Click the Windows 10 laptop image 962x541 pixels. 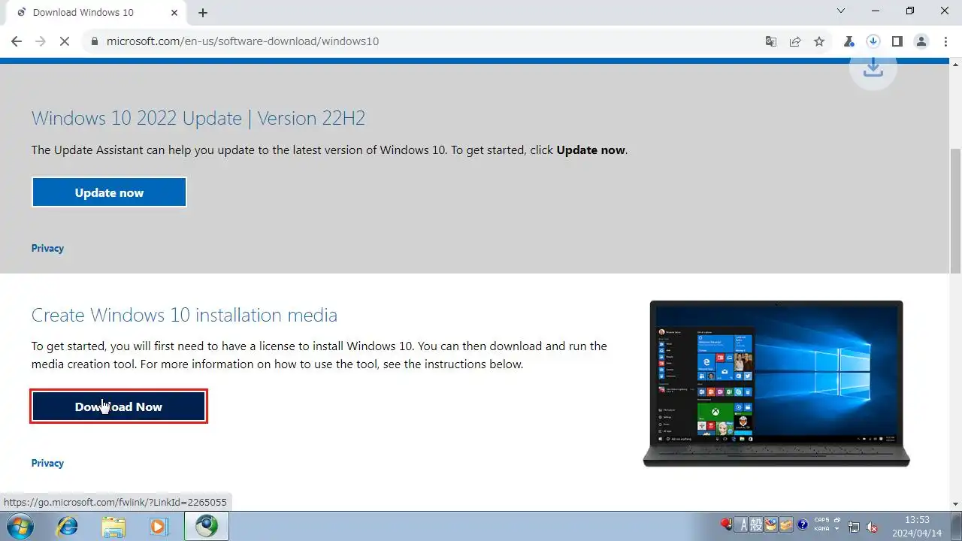pos(776,383)
